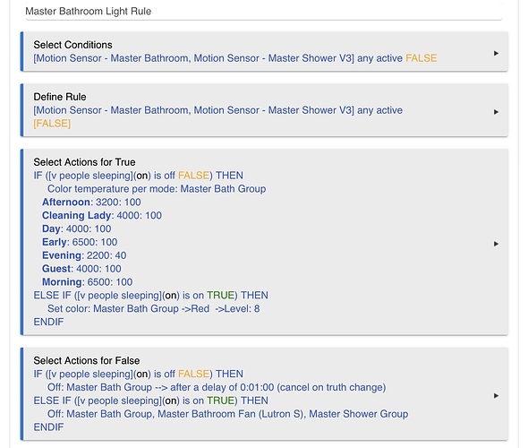This screenshot has width=528, height=448.
Task: Select the Cleaning Lady: 4000: 100 mode entry
Action: pos(102,215)
